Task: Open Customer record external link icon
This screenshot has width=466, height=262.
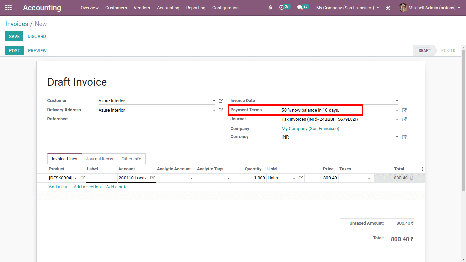Action: click(x=221, y=101)
